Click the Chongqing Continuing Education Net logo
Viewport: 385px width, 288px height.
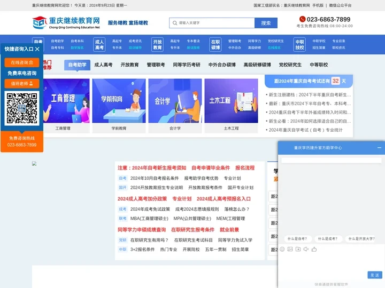tap(66, 23)
